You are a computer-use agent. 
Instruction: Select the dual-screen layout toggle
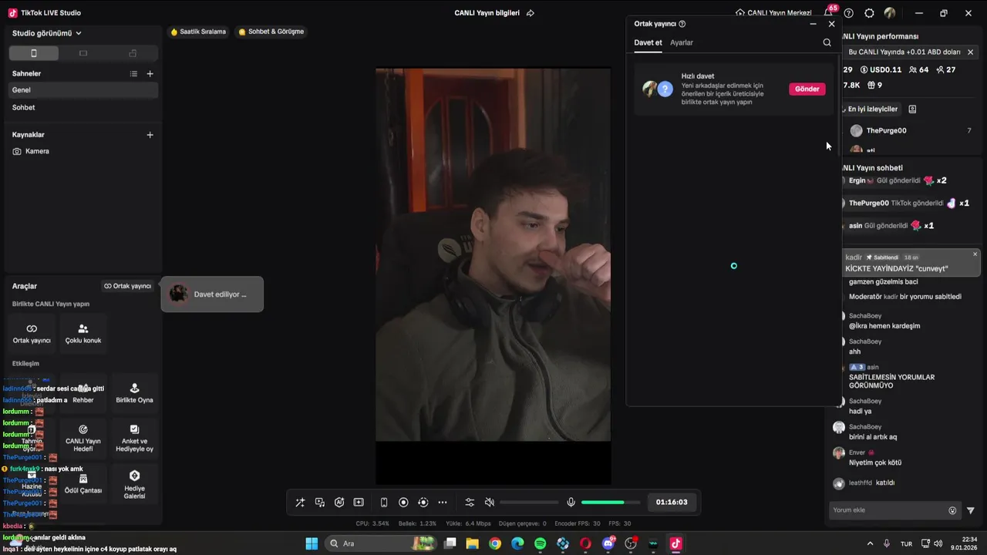coord(133,53)
